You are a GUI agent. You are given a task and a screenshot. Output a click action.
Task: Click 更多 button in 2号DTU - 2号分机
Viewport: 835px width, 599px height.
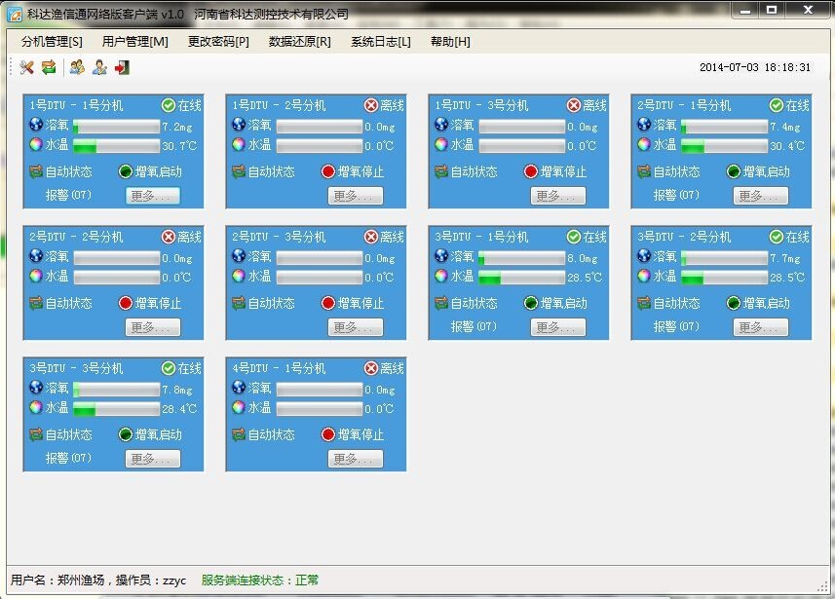coord(153,327)
